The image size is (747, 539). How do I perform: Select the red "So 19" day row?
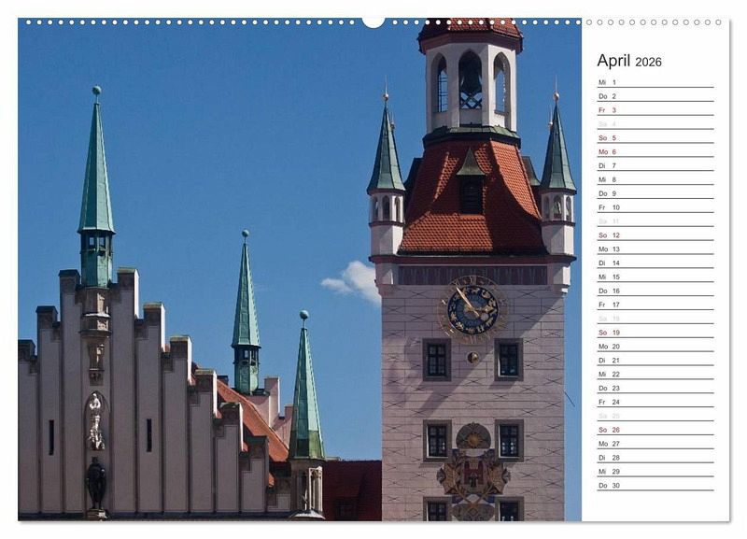(655, 333)
